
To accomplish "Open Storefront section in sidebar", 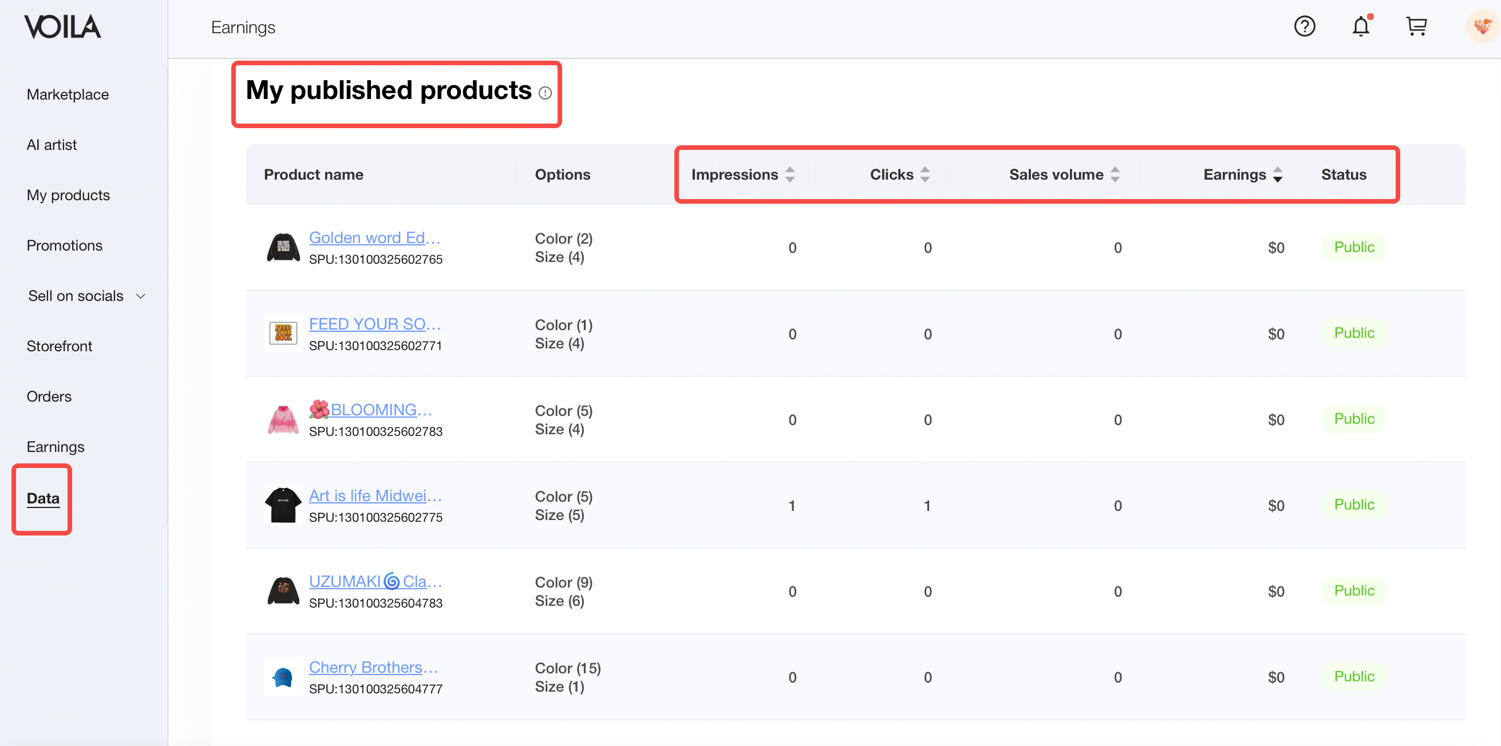I will click(x=60, y=346).
